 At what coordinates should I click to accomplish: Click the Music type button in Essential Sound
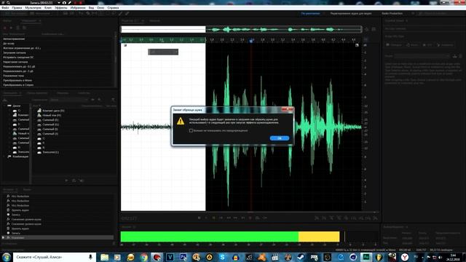tap(412, 45)
